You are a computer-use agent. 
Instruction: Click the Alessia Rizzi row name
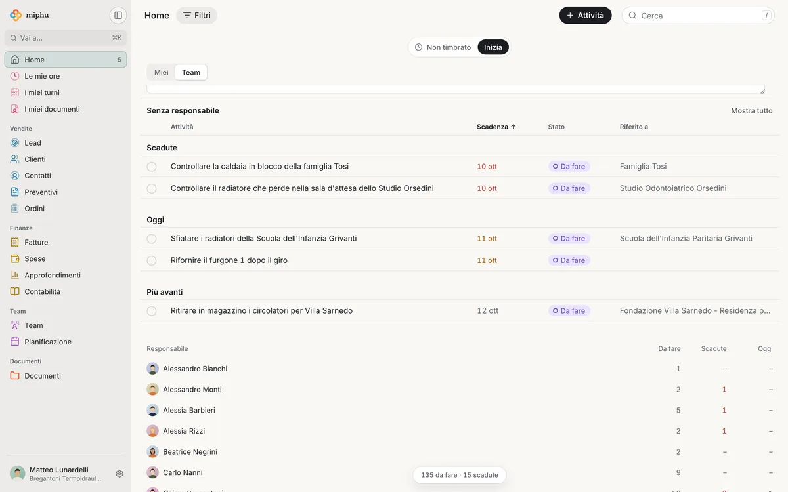[x=184, y=431]
